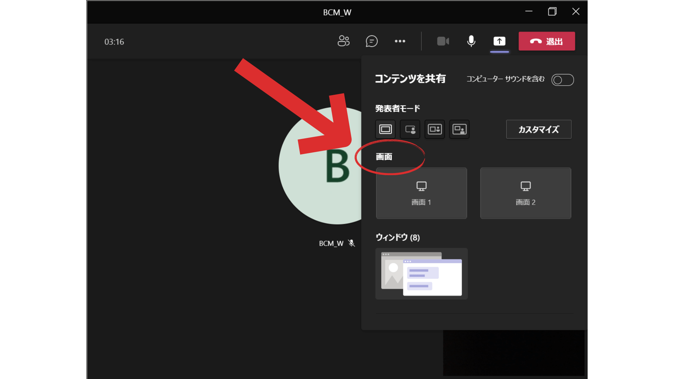Open the participants list icon

tap(344, 41)
